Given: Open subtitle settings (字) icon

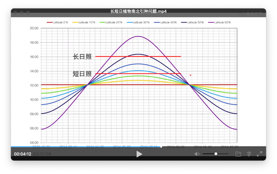Looking at the screenshot, I should pos(249,154).
